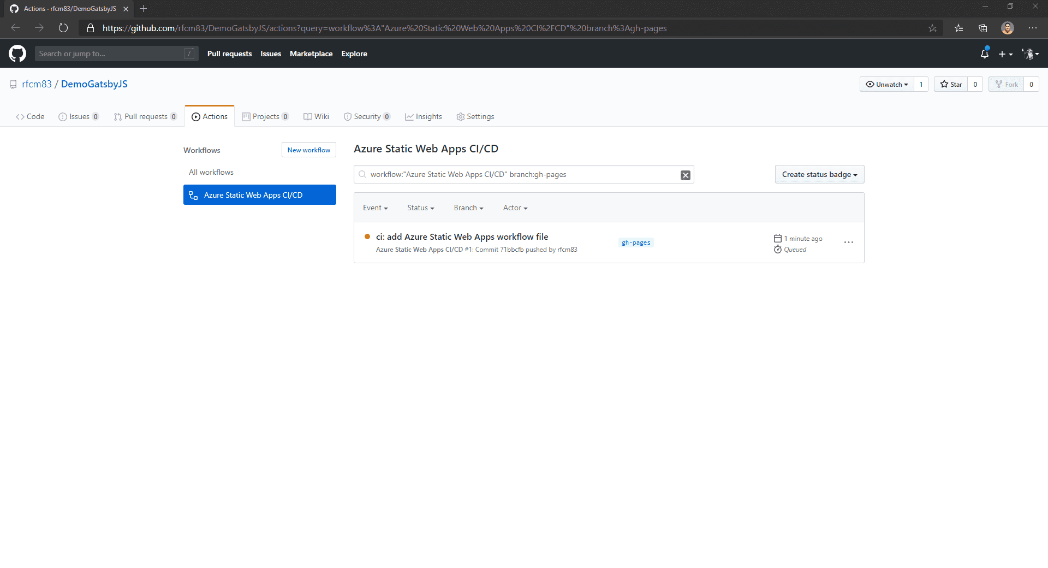Open Explore in top navigation
This screenshot has height=568, width=1048.
[354, 54]
